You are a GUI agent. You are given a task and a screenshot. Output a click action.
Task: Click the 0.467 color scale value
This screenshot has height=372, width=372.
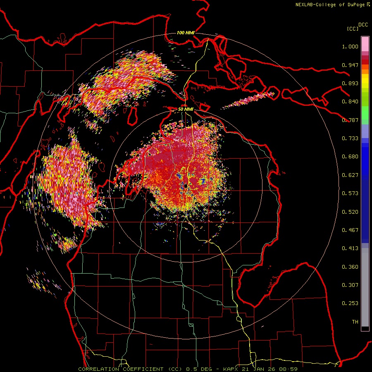(x=350, y=230)
